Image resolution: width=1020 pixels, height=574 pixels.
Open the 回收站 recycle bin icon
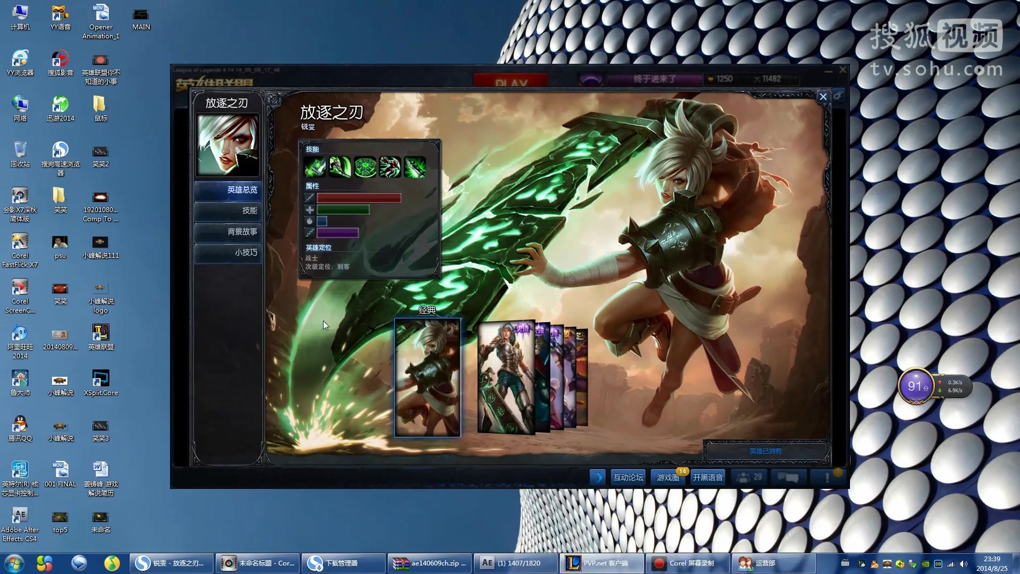click(20, 154)
